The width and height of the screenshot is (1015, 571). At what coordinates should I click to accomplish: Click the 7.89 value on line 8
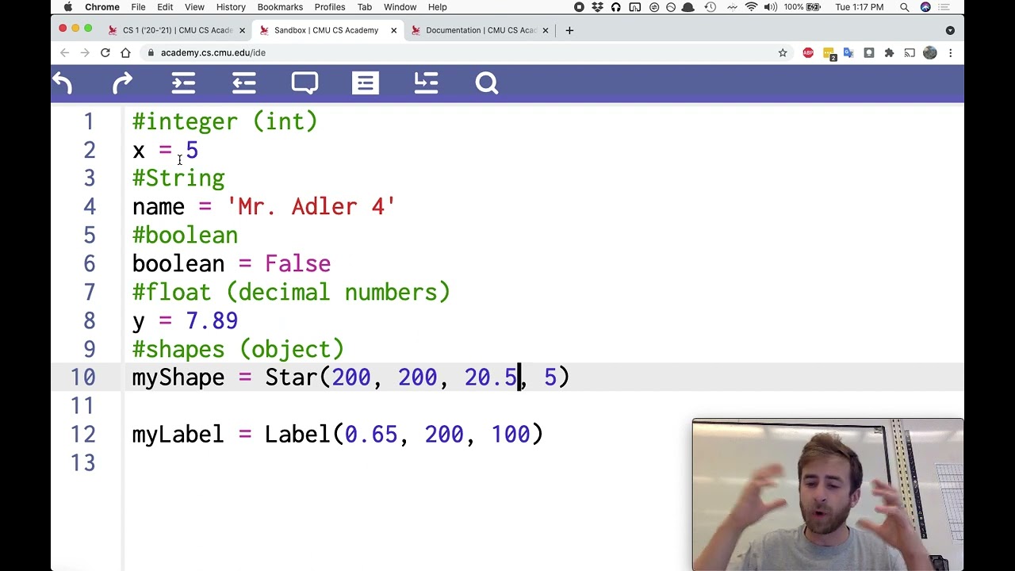[212, 320]
